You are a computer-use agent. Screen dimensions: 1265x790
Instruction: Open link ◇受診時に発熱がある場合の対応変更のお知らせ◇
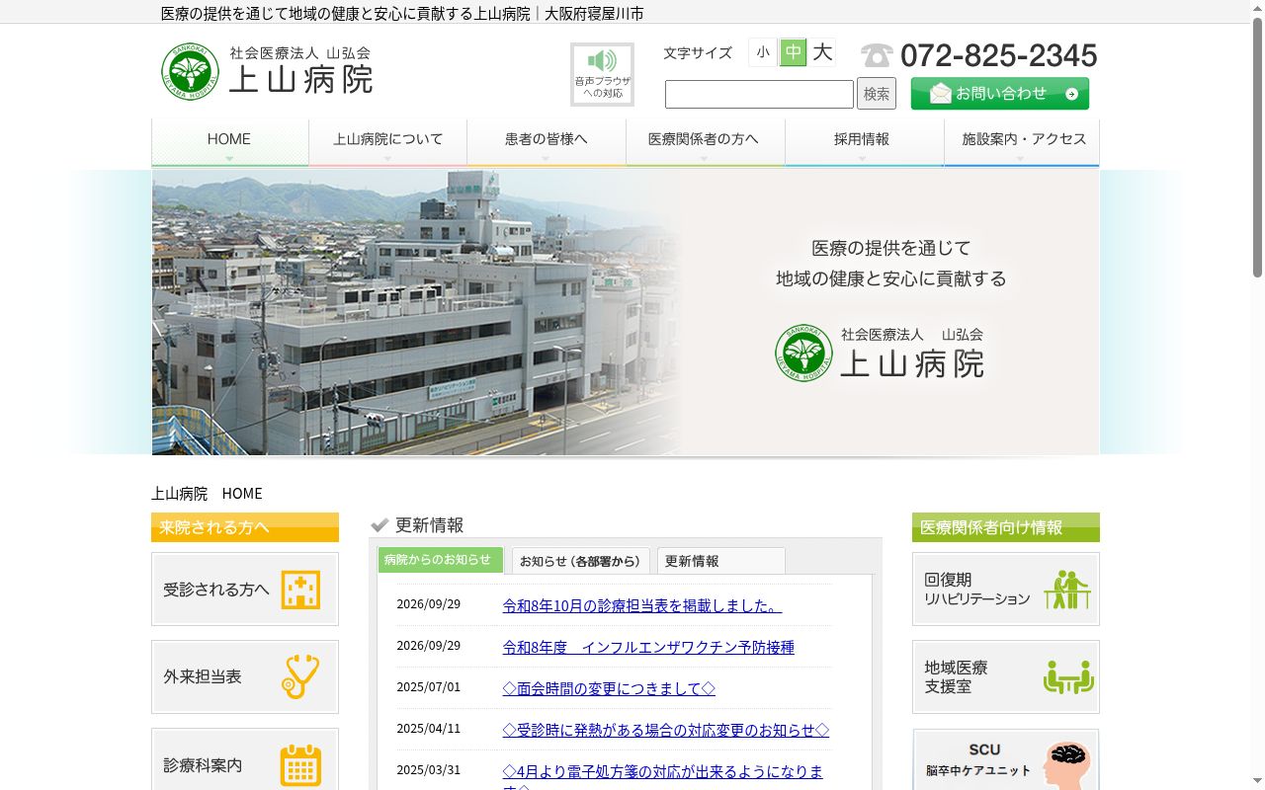click(x=666, y=730)
